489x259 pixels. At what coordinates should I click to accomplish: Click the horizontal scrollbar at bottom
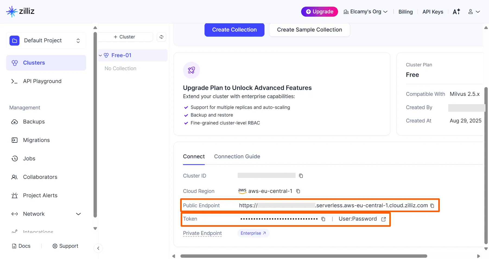(303, 256)
